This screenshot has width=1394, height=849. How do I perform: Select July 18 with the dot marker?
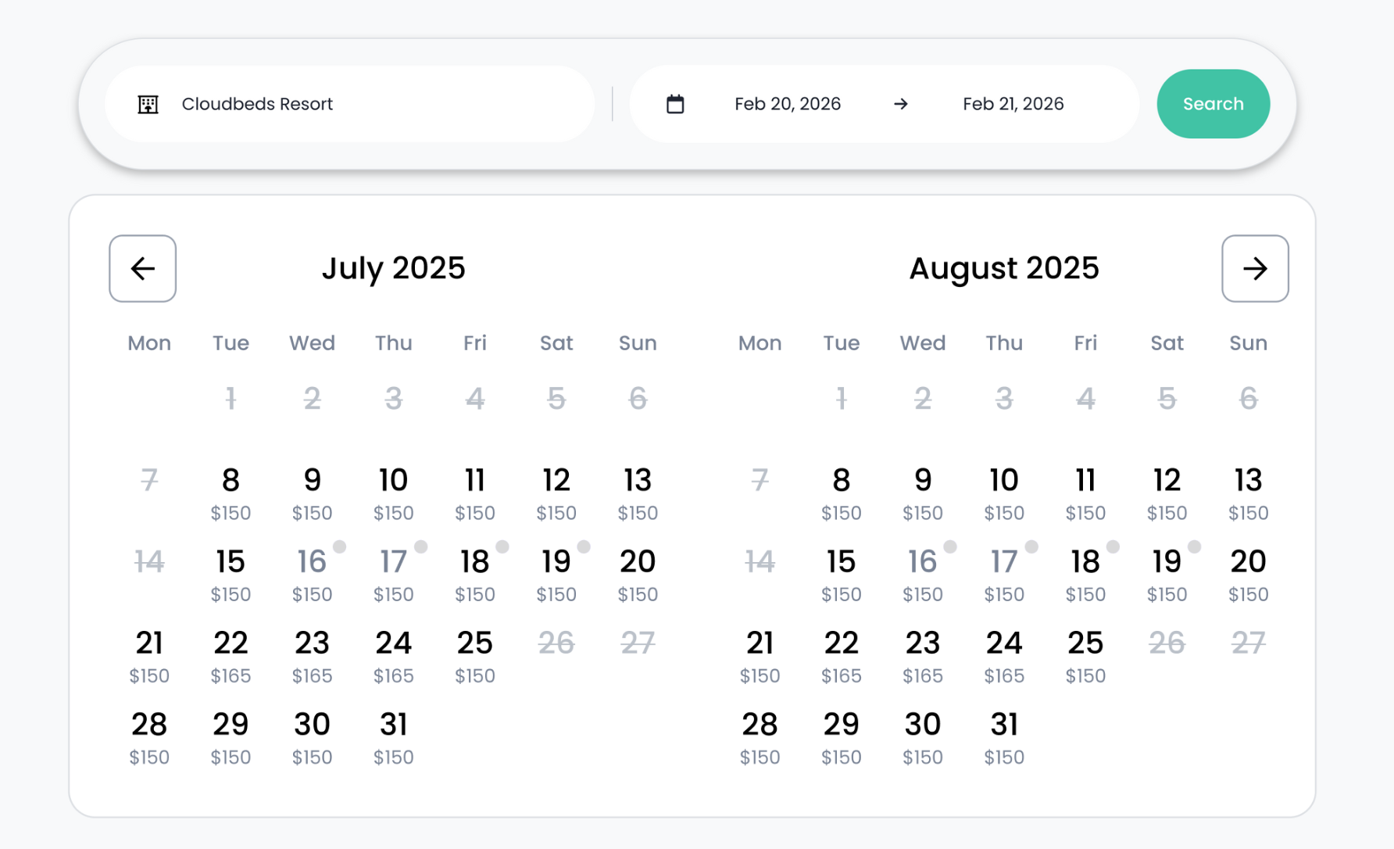(x=475, y=574)
